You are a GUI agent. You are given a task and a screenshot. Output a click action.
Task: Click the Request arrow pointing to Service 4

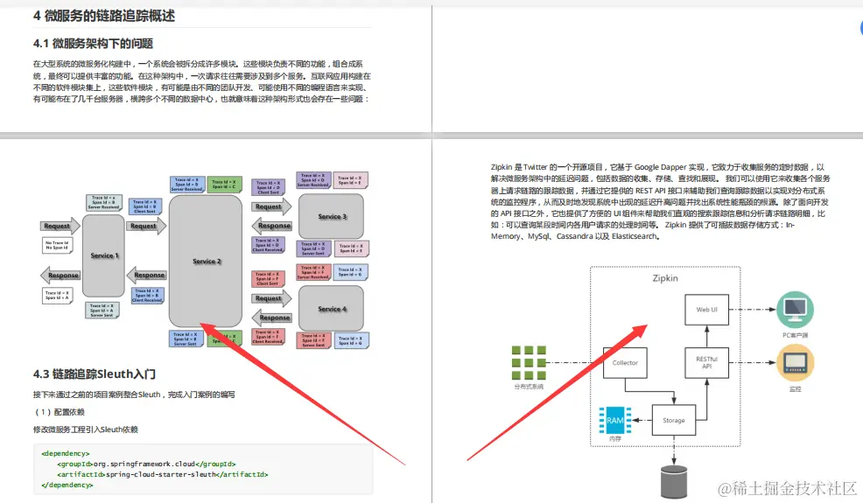(x=271, y=298)
